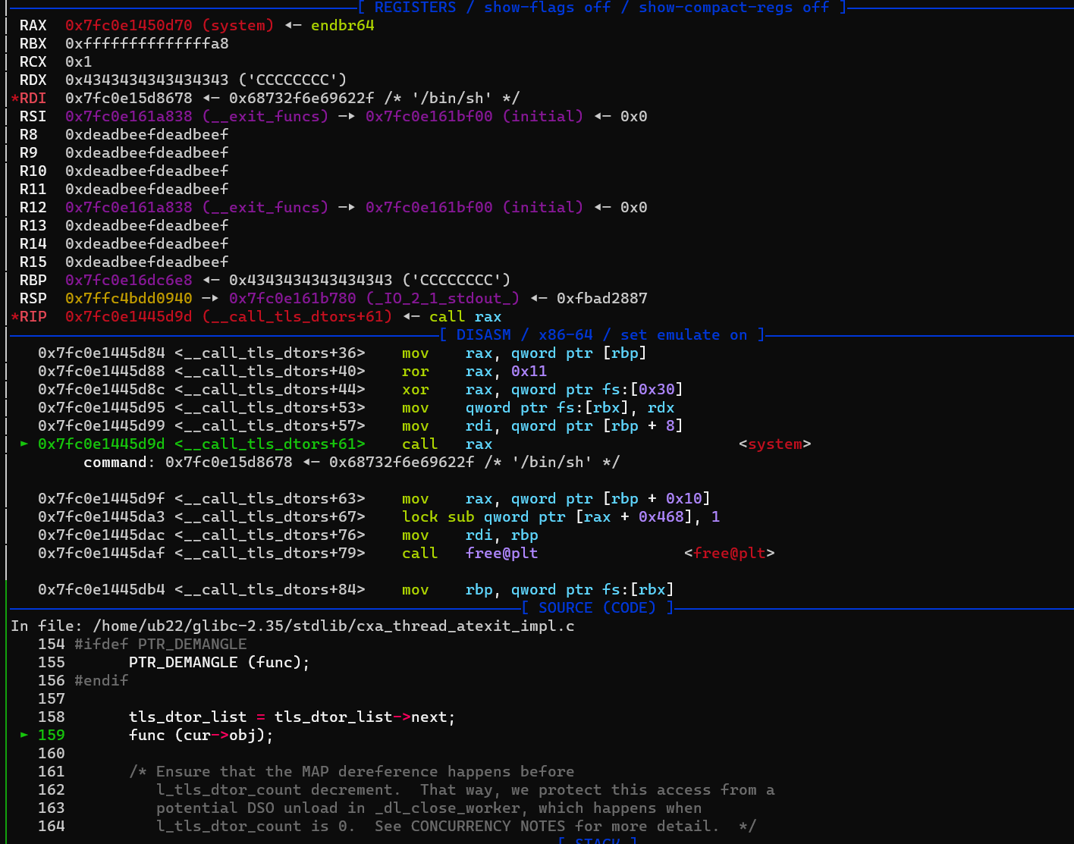This screenshot has width=1074, height=844.
Task: Click the comment line 161 about MAP dereference
Action: 351,771
